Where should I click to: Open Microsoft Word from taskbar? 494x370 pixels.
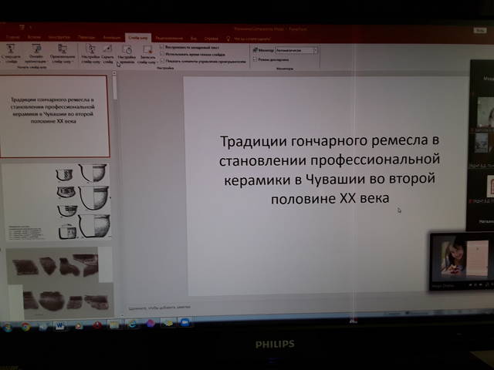60,325
